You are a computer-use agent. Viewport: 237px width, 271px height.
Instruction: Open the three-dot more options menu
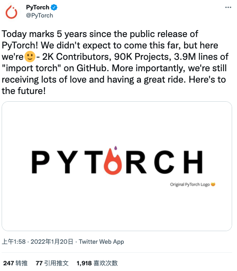tap(228, 7)
